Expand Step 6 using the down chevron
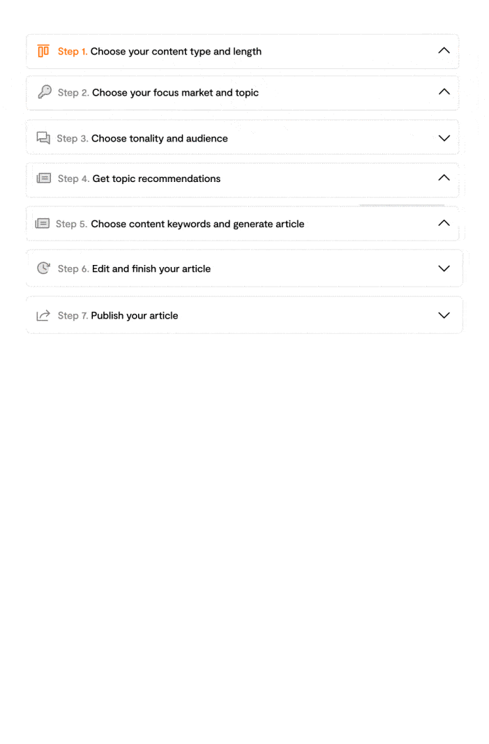The width and height of the screenshot is (489, 744). (x=444, y=268)
